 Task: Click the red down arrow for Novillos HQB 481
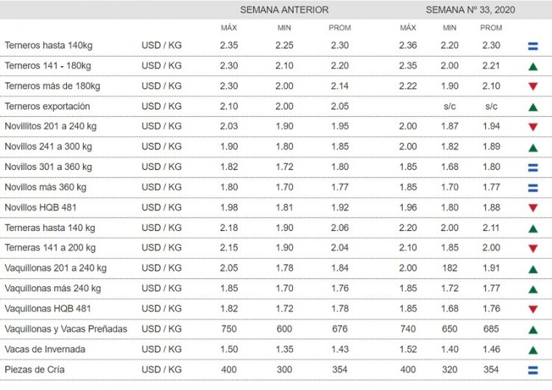[531, 208]
